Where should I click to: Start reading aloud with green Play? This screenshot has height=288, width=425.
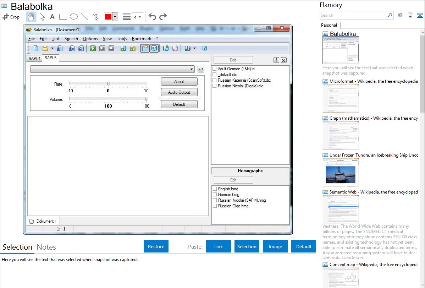[x=93, y=48]
